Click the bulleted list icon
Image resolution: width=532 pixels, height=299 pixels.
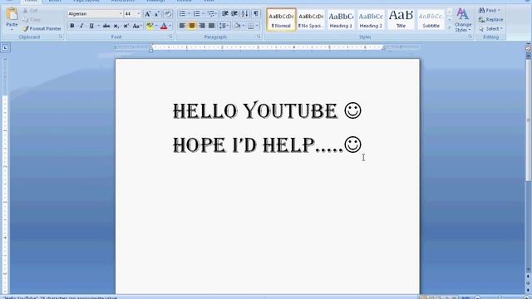(x=183, y=13)
